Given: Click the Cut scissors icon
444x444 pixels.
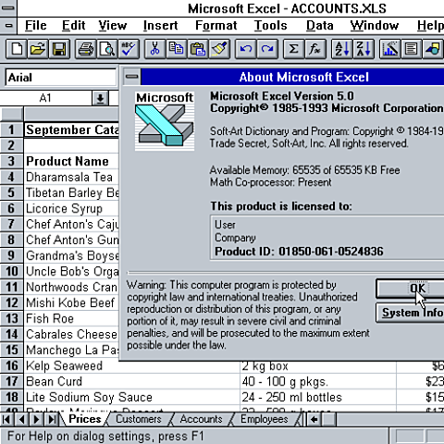Looking at the screenshot, I should (155, 49).
